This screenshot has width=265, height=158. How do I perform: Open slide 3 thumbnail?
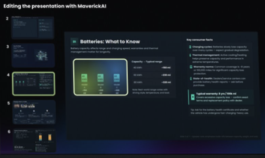[x=33, y=55]
